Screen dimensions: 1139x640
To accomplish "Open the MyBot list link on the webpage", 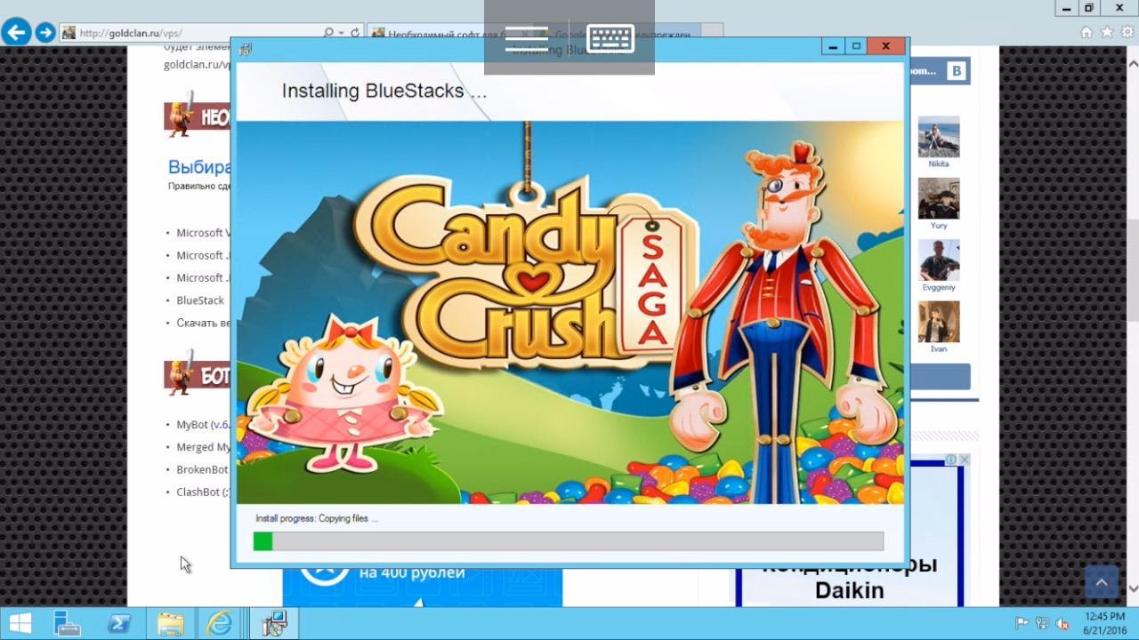I will coord(203,425).
